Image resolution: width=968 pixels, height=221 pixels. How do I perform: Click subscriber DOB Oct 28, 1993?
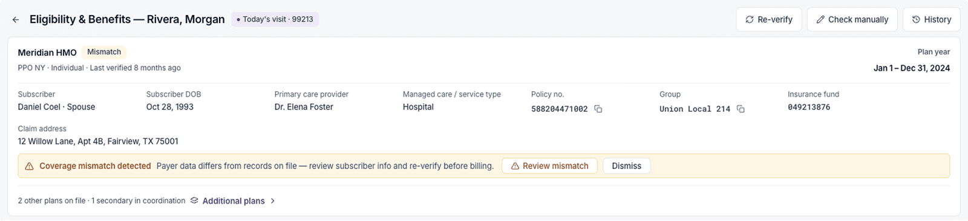coord(170,107)
